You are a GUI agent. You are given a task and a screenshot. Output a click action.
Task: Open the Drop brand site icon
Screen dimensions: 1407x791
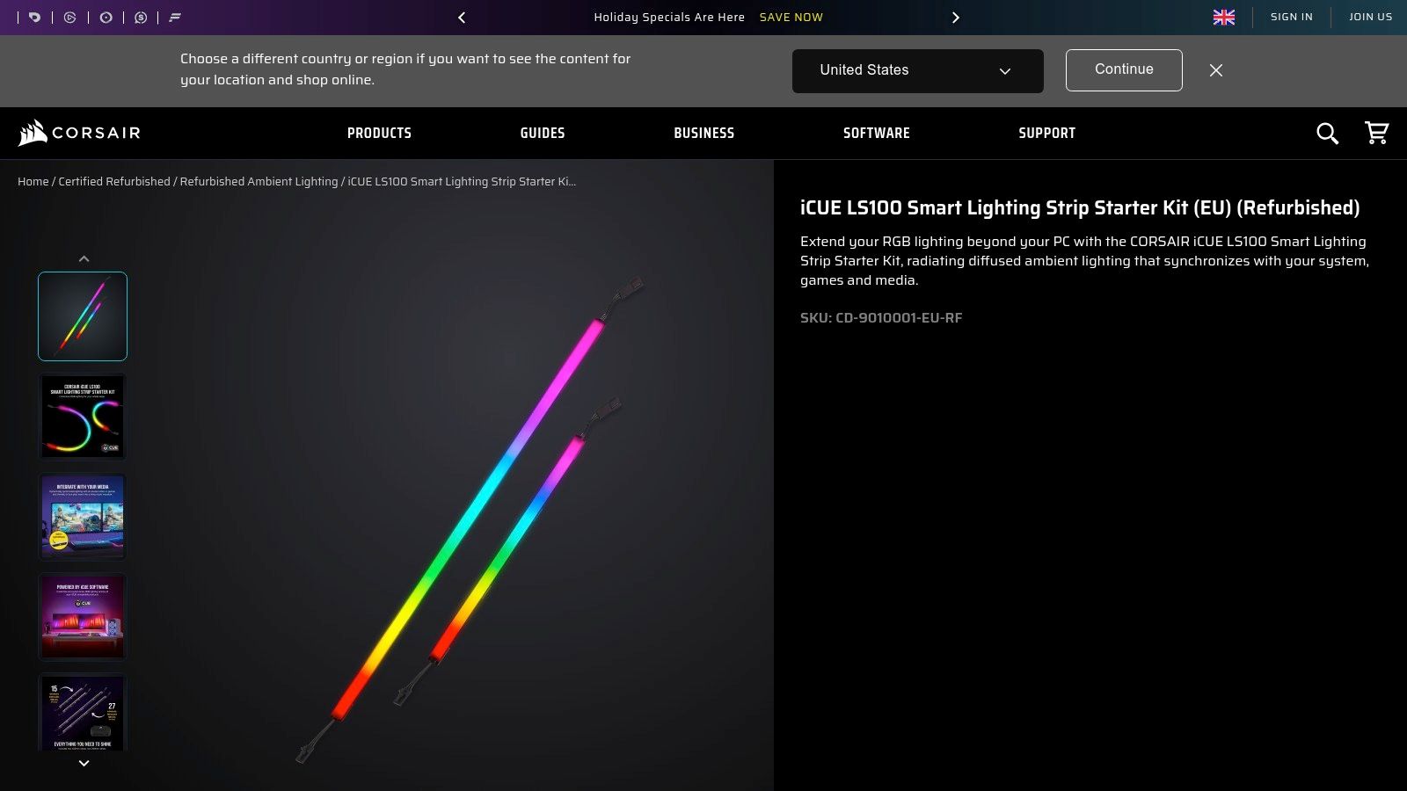tap(34, 18)
